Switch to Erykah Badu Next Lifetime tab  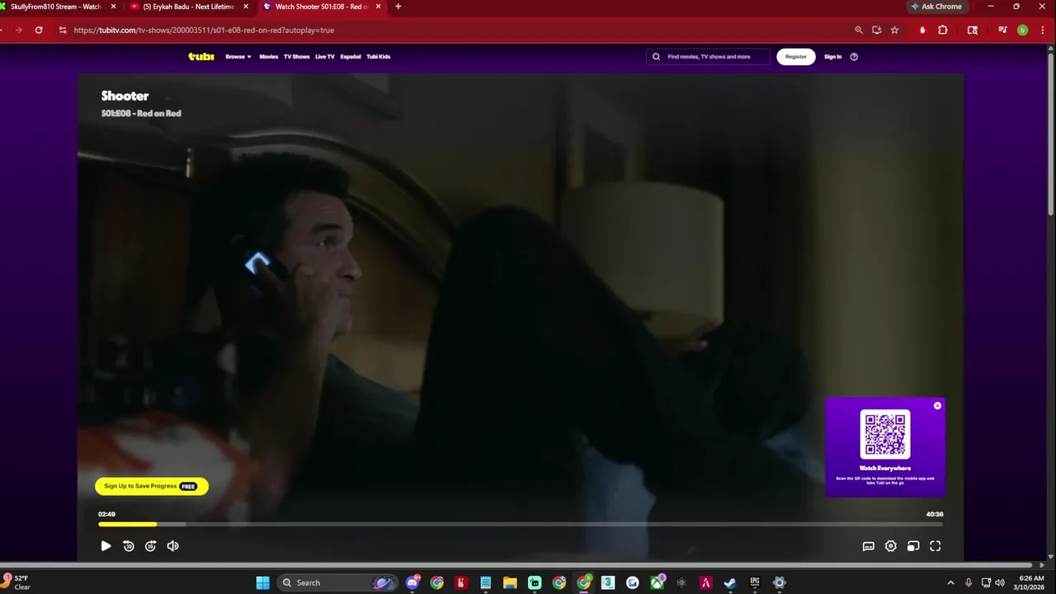(187, 7)
